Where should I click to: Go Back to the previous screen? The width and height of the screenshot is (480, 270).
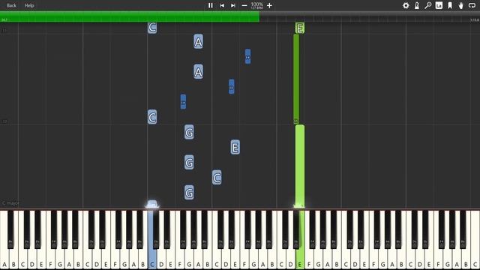tap(11, 5)
